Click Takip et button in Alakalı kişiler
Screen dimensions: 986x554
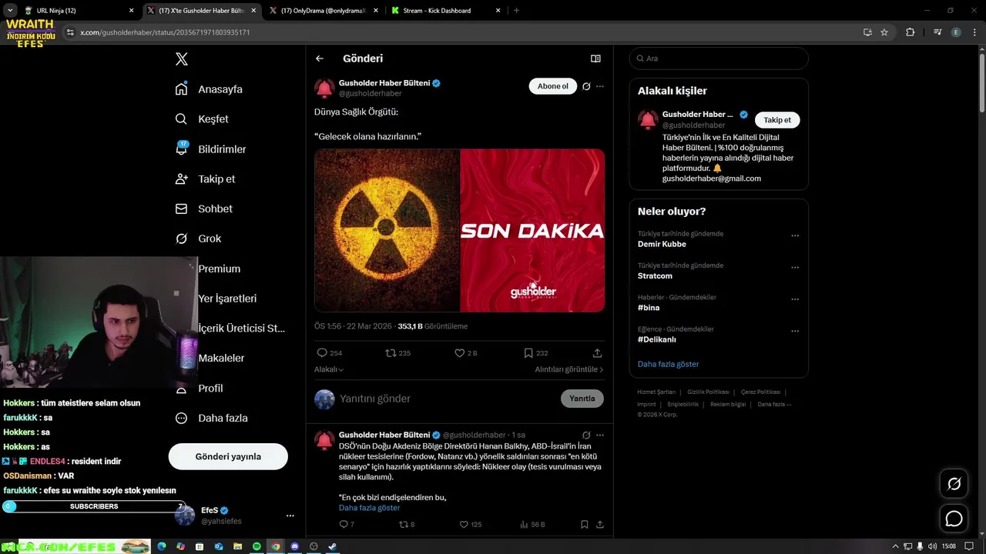point(777,120)
